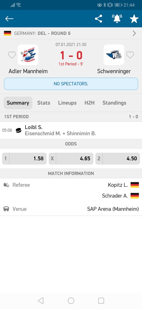142x309 pixels.
Task: Select draw odds 4.65
Action: pyautogui.click(x=71, y=158)
